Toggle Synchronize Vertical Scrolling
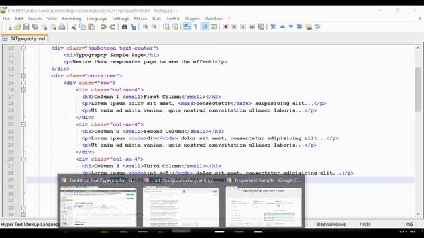The height and width of the screenshot is (238, 424). (x=166, y=27)
